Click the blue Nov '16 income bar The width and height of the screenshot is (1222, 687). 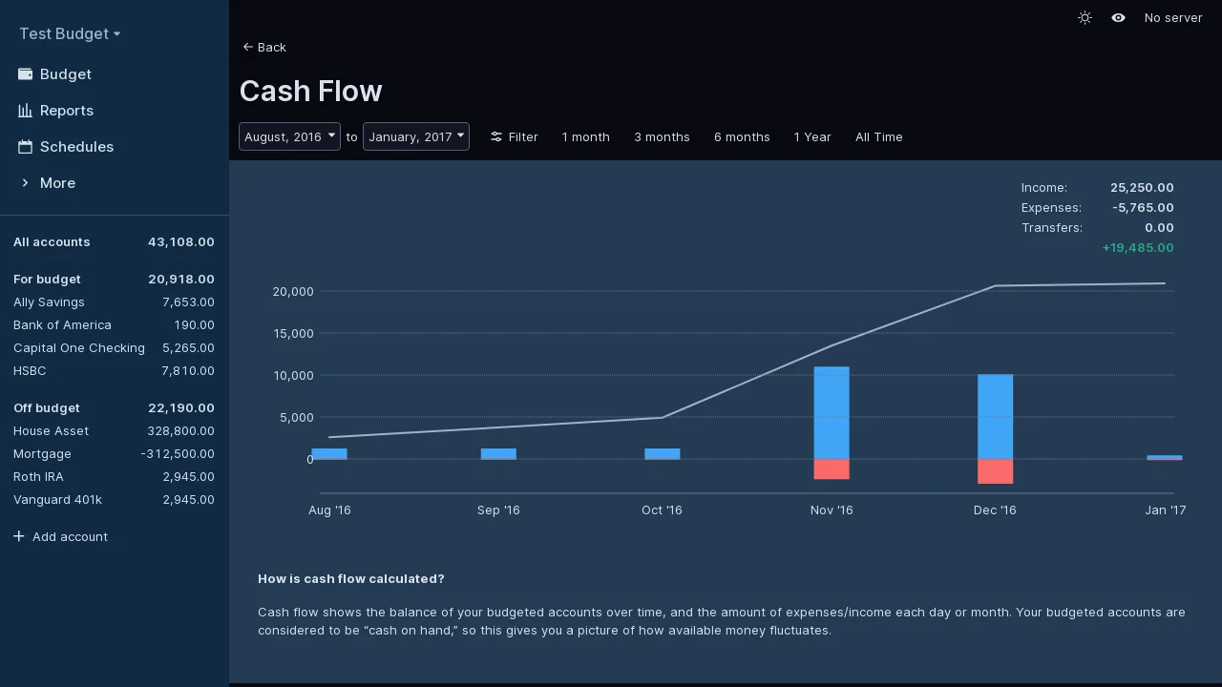(x=832, y=412)
